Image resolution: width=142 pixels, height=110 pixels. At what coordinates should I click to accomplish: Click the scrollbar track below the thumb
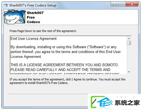[129, 58]
